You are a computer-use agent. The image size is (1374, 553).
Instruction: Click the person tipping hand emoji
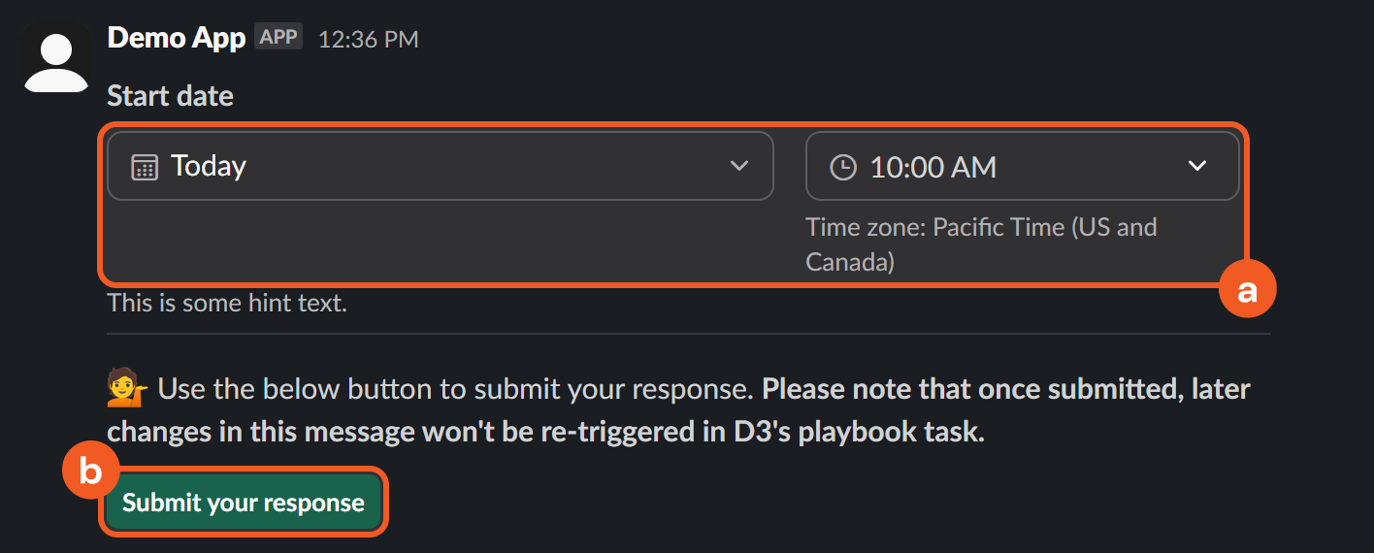pos(126,391)
